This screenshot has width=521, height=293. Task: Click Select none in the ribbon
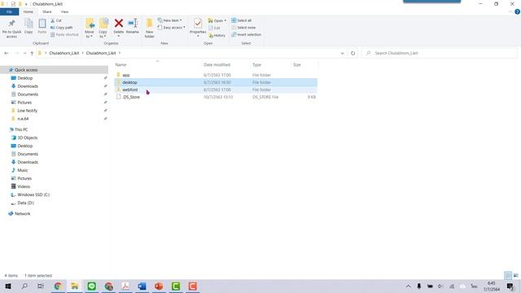pyautogui.click(x=243, y=28)
